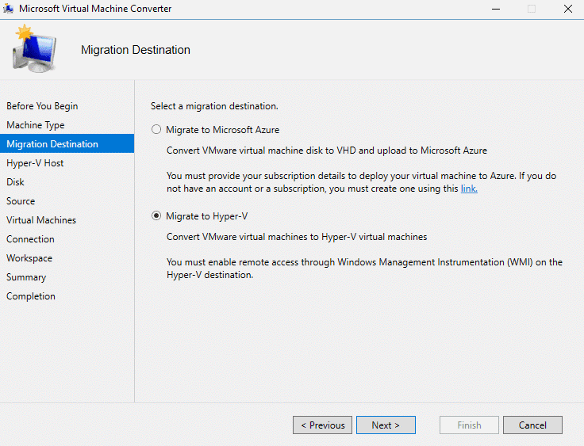
Task: Select Migrate to Hyper-V radio button
Action: pyautogui.click(x=157, y=216)
